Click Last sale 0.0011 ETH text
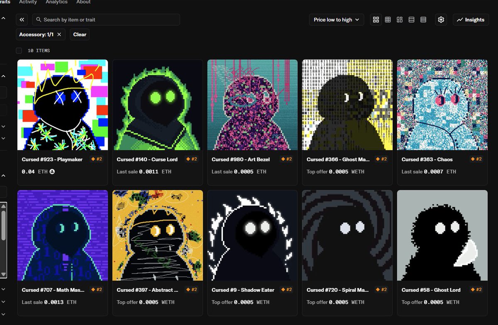This screenshot has width=498, height=325. [144, 171]
